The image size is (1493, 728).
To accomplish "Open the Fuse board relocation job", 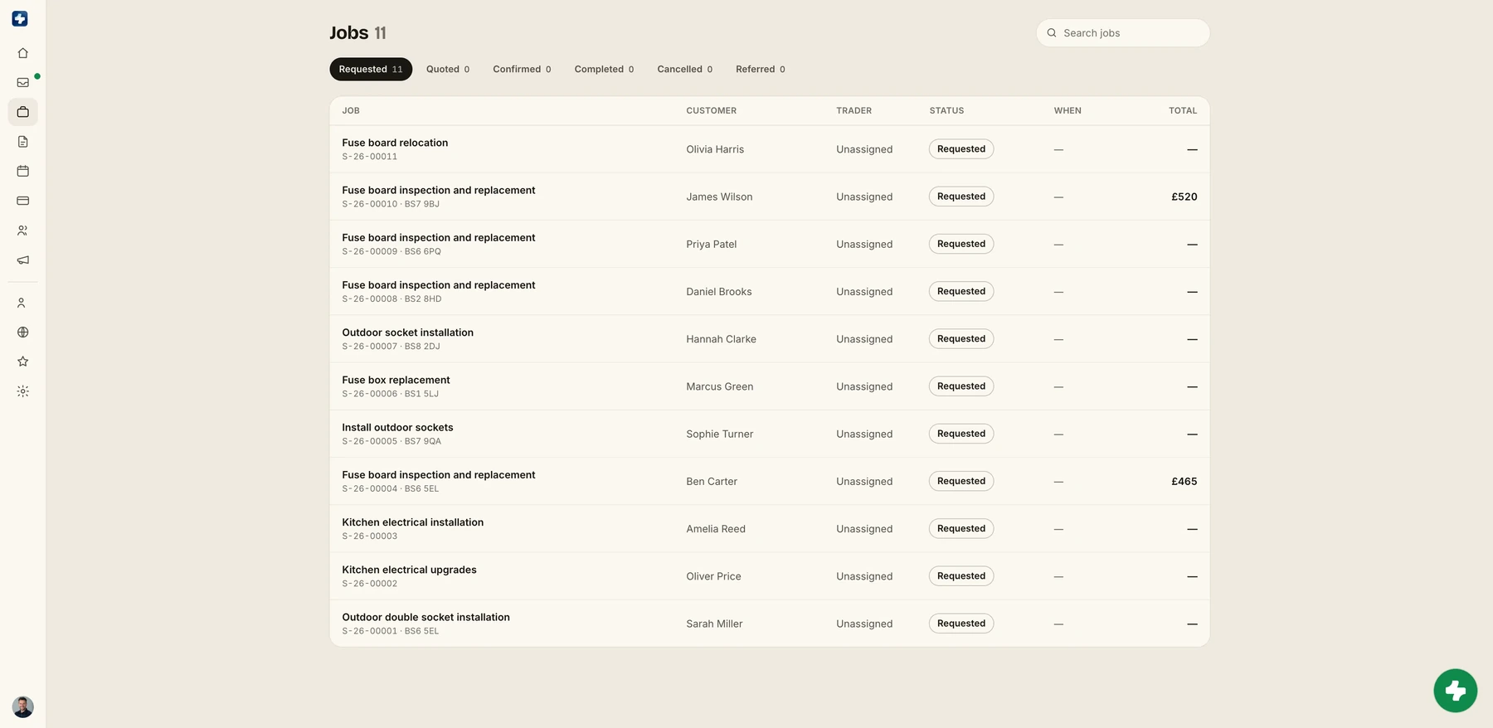I will [x=769, y=149].
